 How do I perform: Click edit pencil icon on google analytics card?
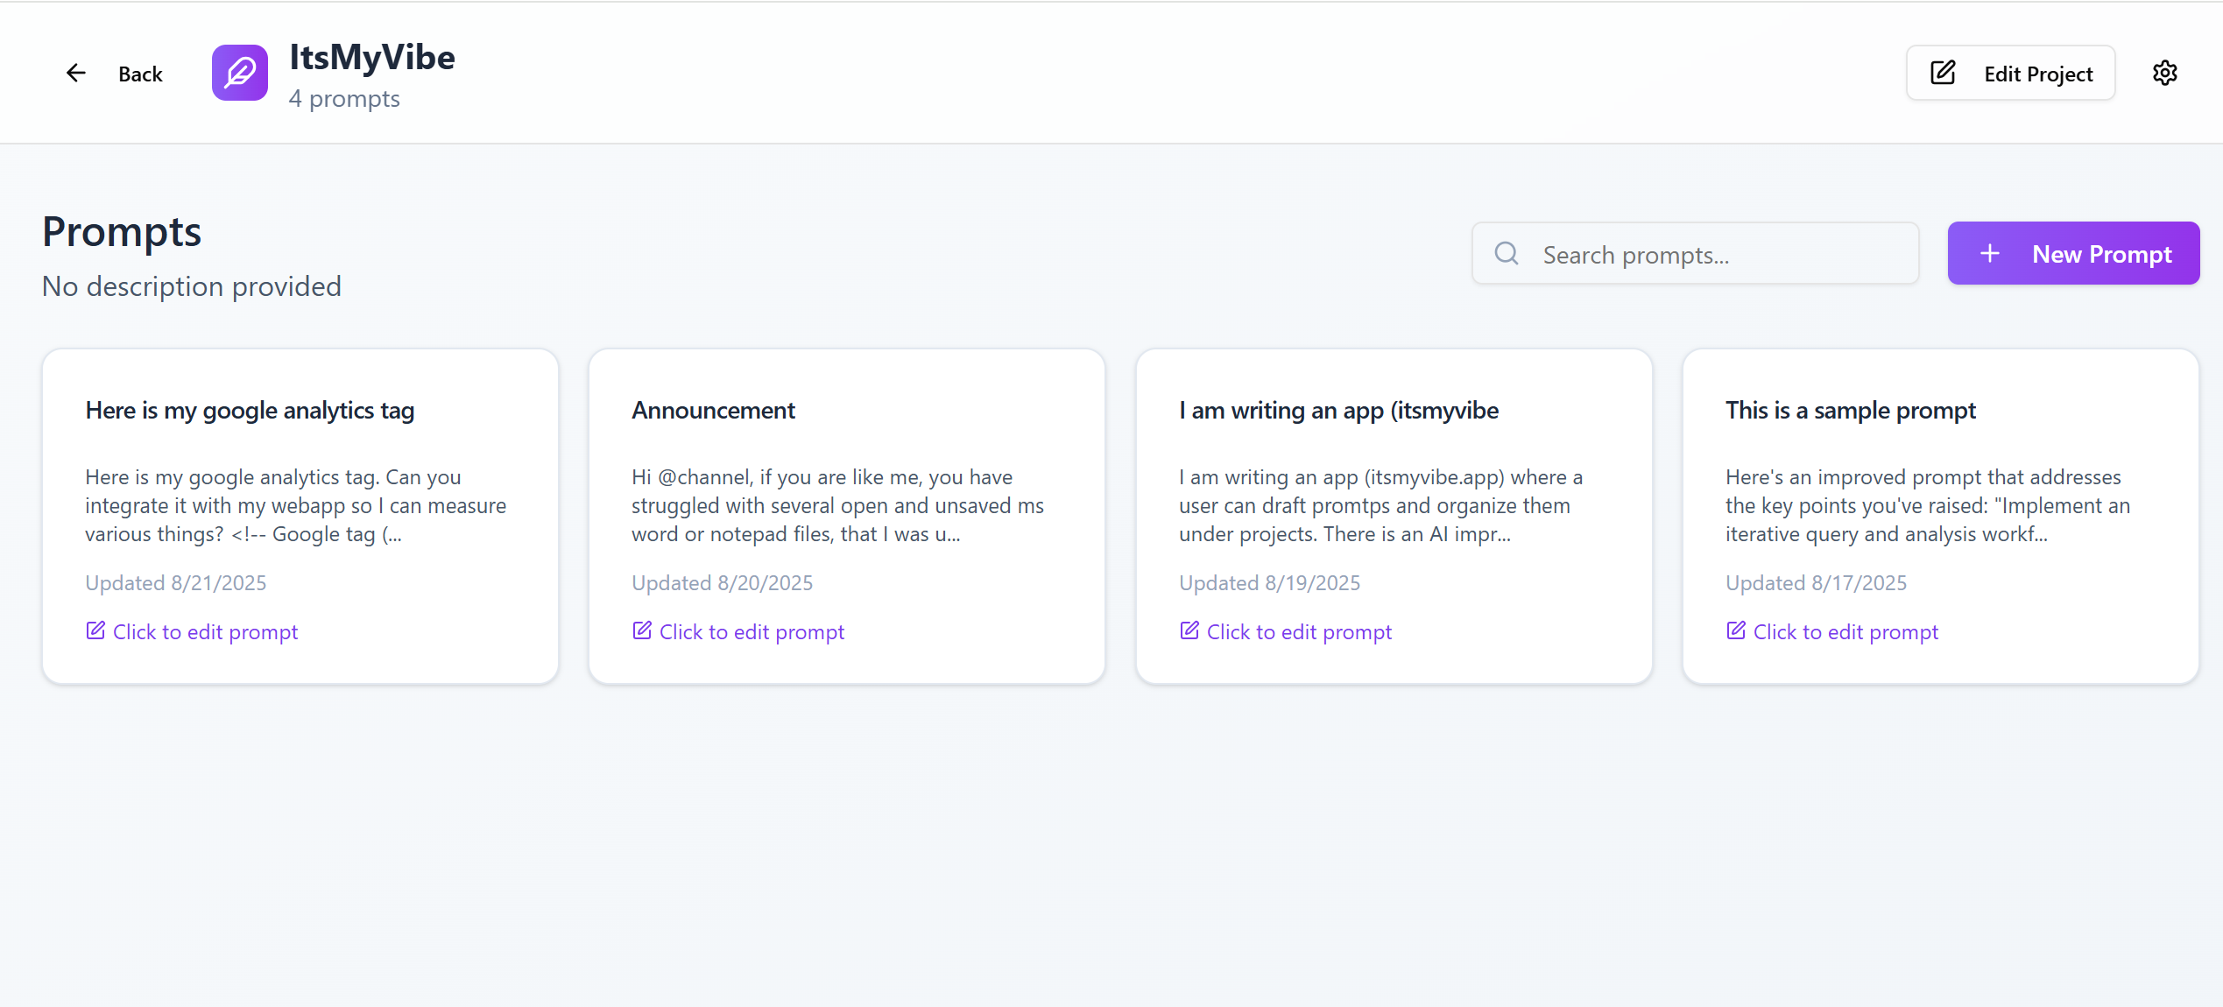pos(95,630)
